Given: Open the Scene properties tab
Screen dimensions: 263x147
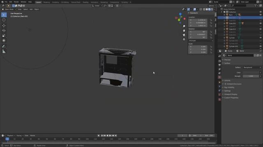Looking at the screenshot, I should 219,73.
